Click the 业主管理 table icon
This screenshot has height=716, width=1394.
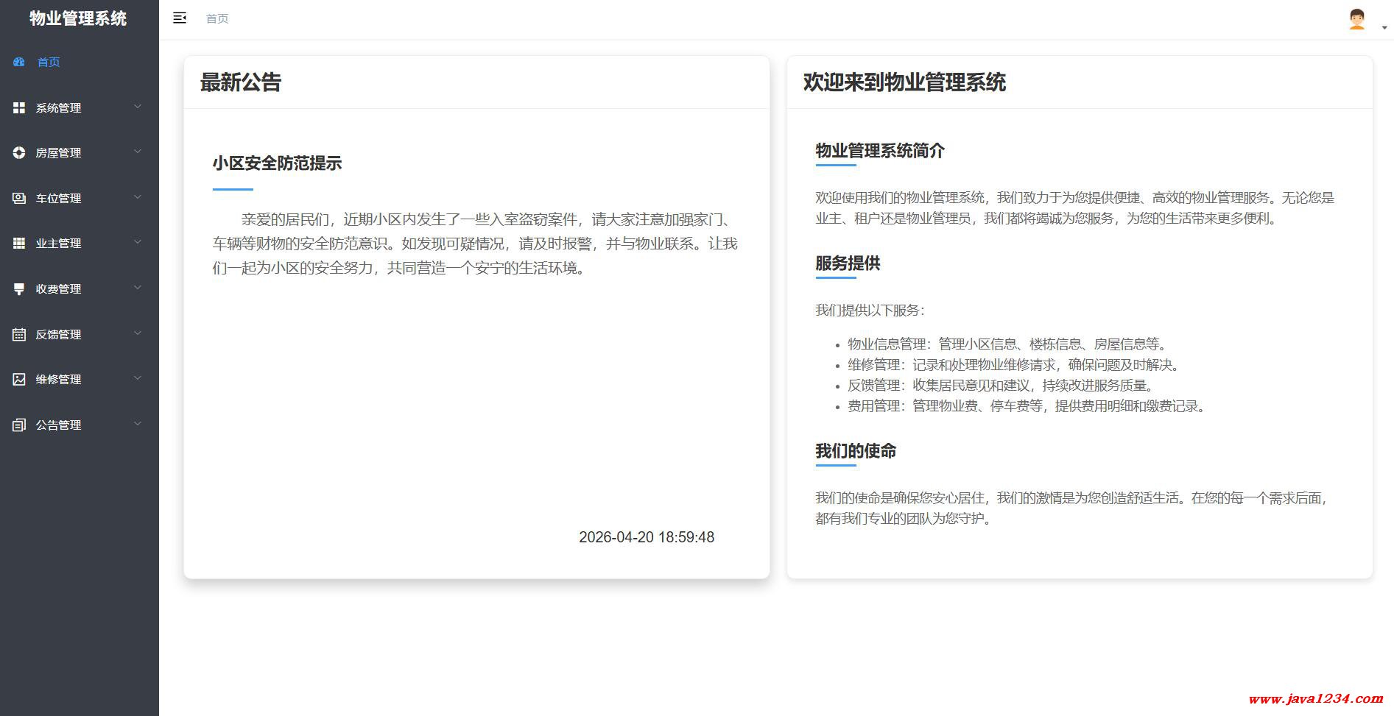pos(19,243)
